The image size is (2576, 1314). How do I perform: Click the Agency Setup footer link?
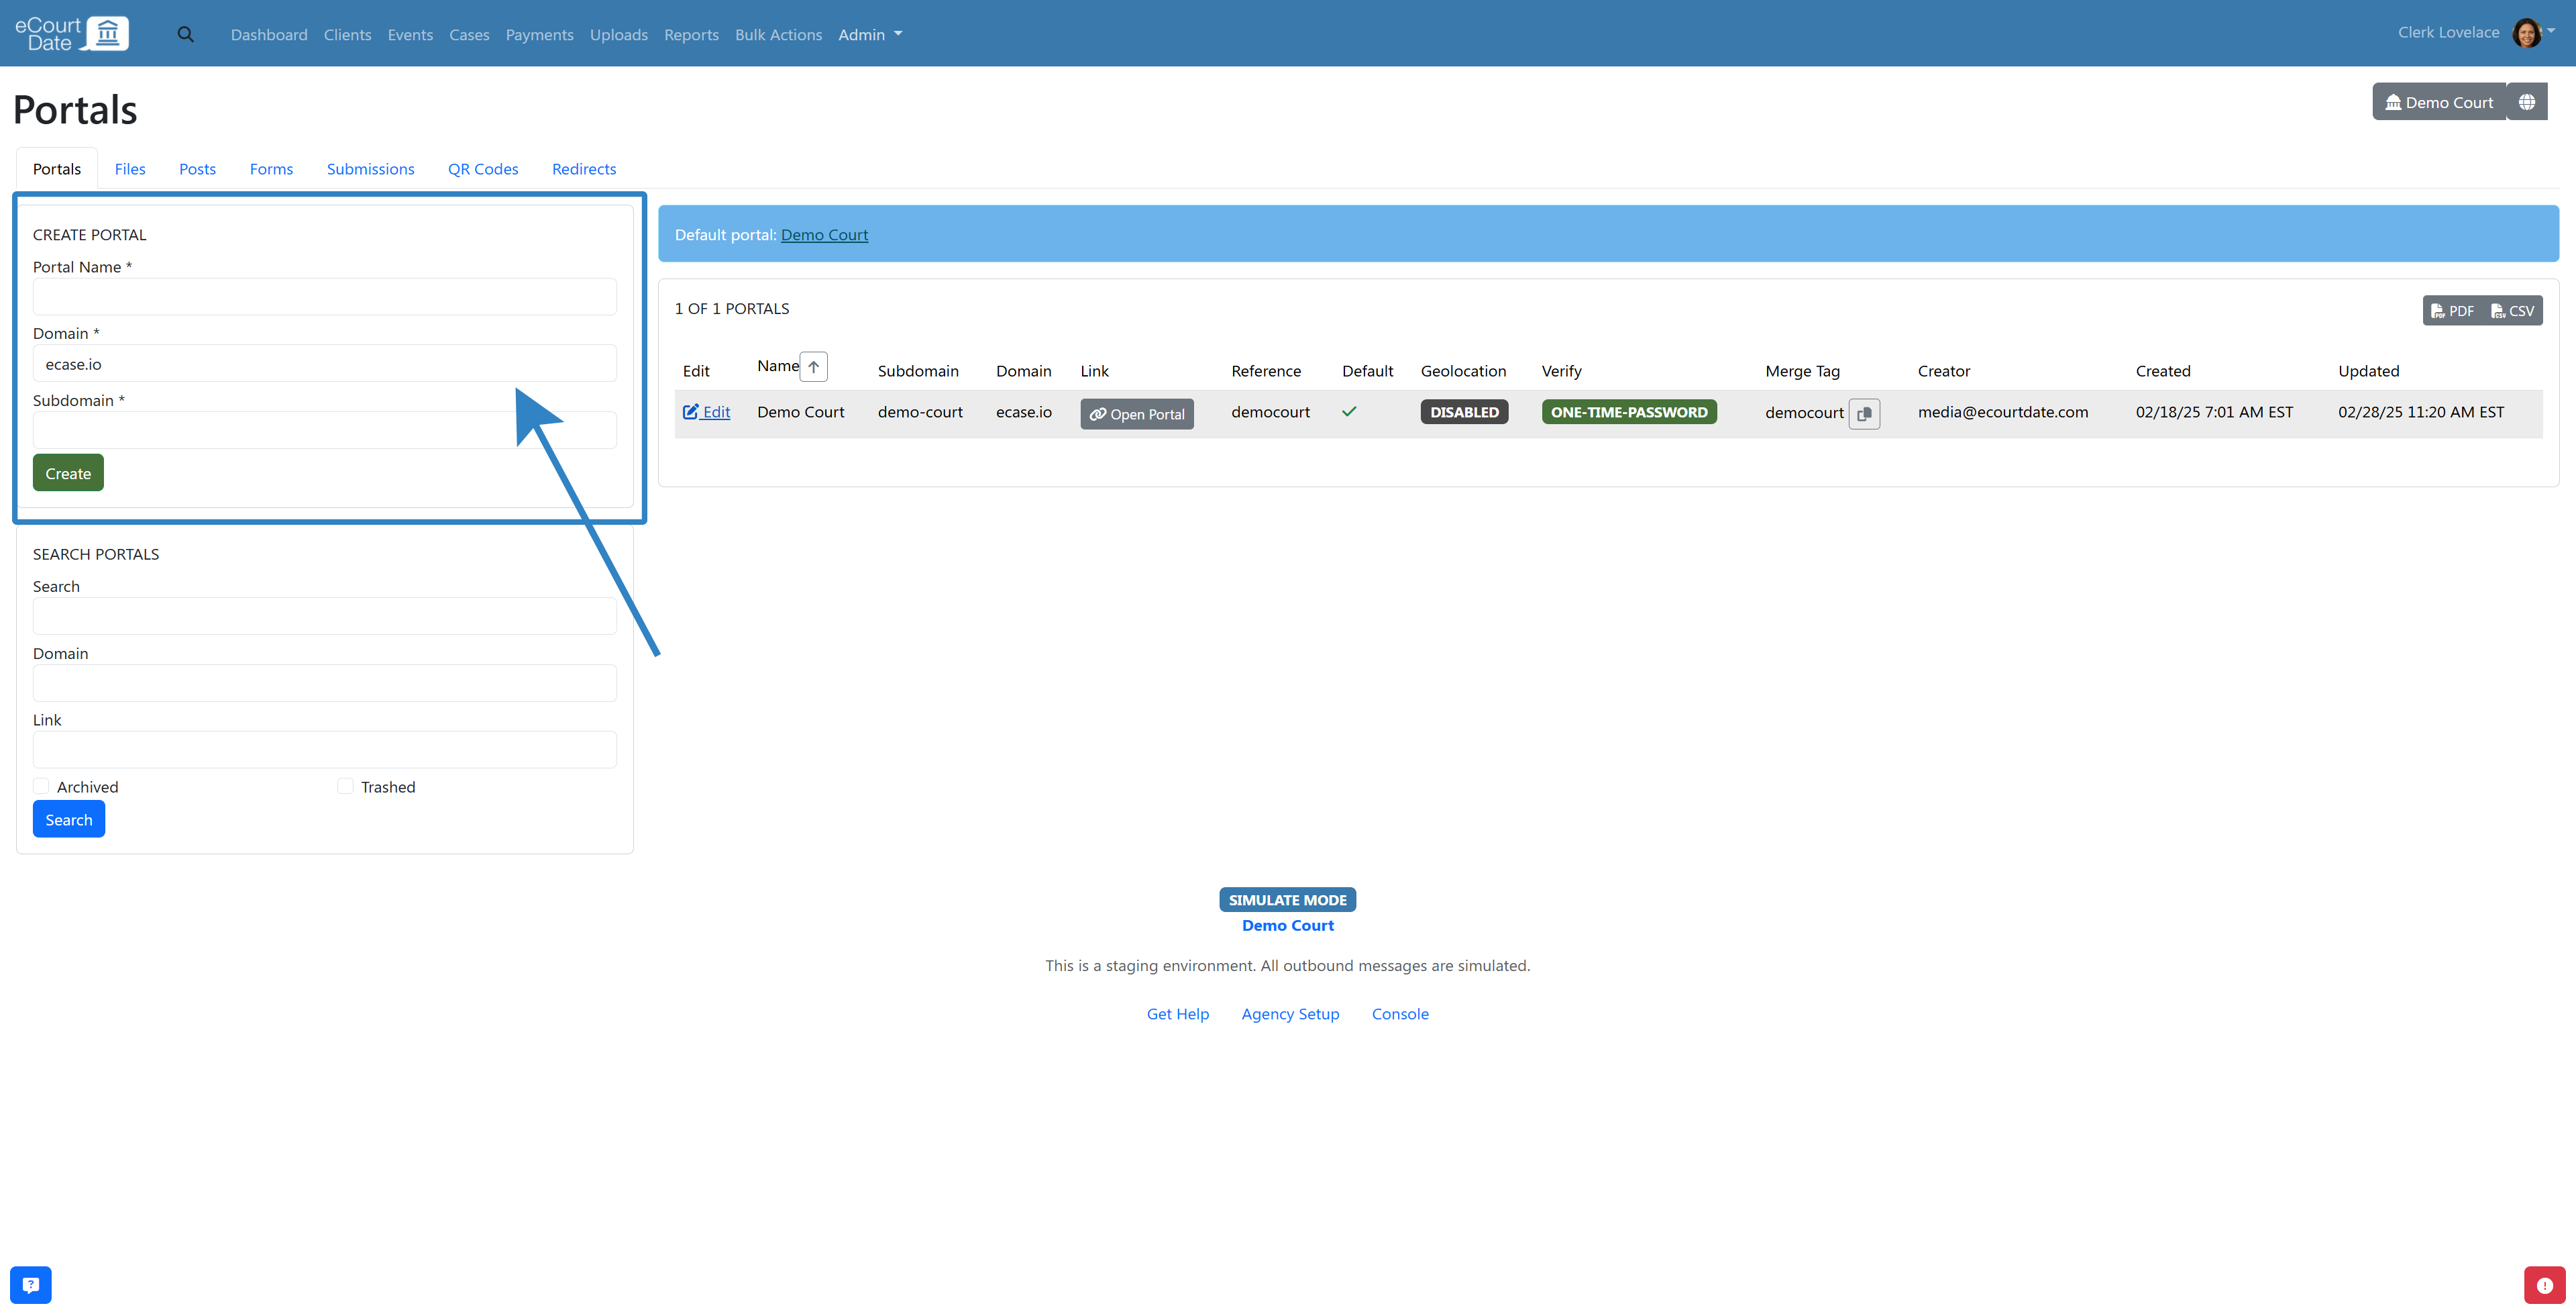coord(1290,1014)
